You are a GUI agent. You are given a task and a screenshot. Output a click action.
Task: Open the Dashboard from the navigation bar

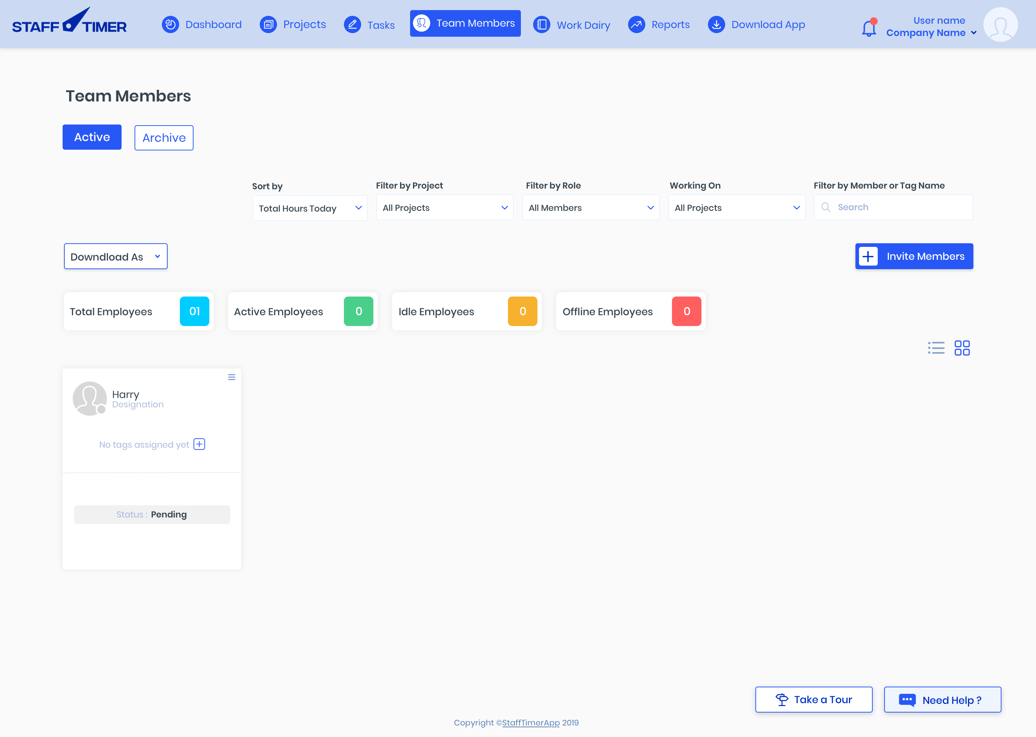(171, 24)
